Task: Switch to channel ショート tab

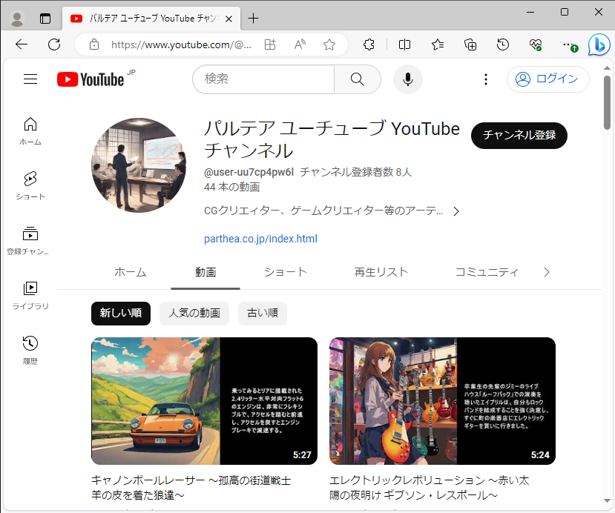Action: (x=286, y=272)
